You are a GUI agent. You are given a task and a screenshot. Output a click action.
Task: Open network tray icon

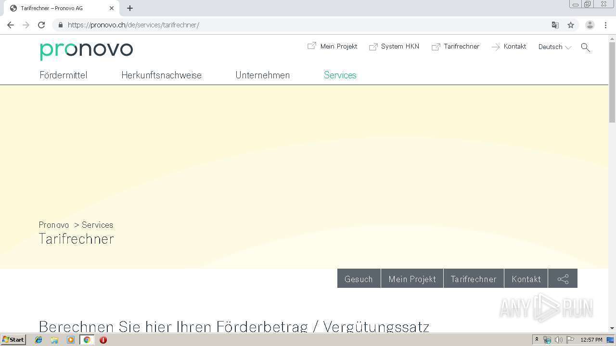tap(547, 340)
